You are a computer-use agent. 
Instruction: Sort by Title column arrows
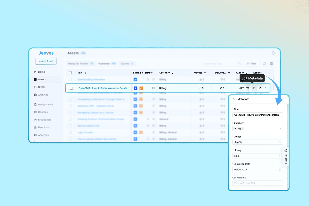85,73
